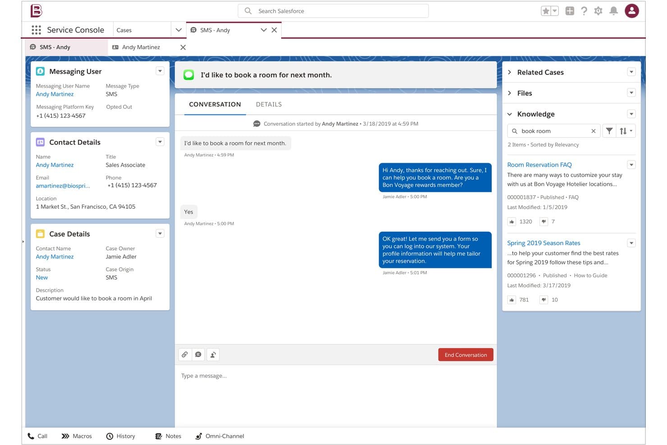Open History in the utility bar
Screen dimensions: 667x445
pyautogui.click(x=121, y=436)
